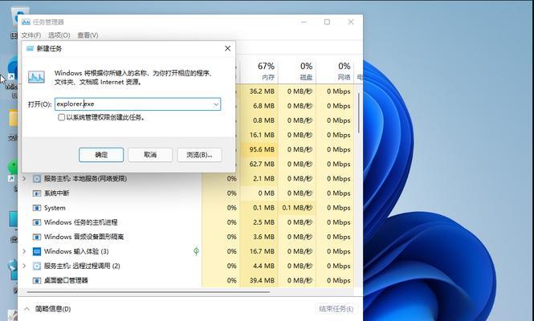Select Windows 任务的主机进程 row
The image size is (534, 321).
tap(186, 222)
